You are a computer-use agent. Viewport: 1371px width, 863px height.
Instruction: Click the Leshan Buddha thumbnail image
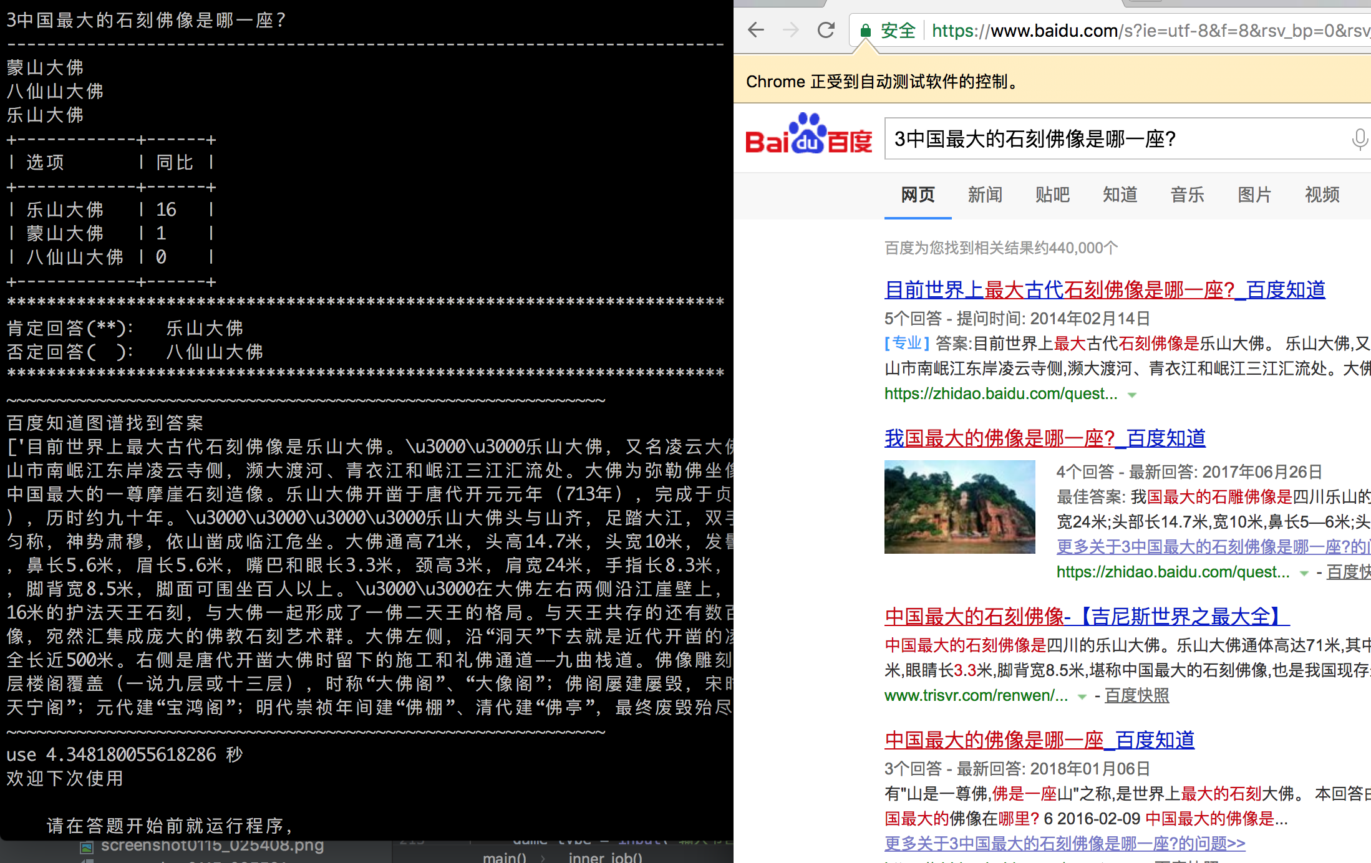click(959, 507)
